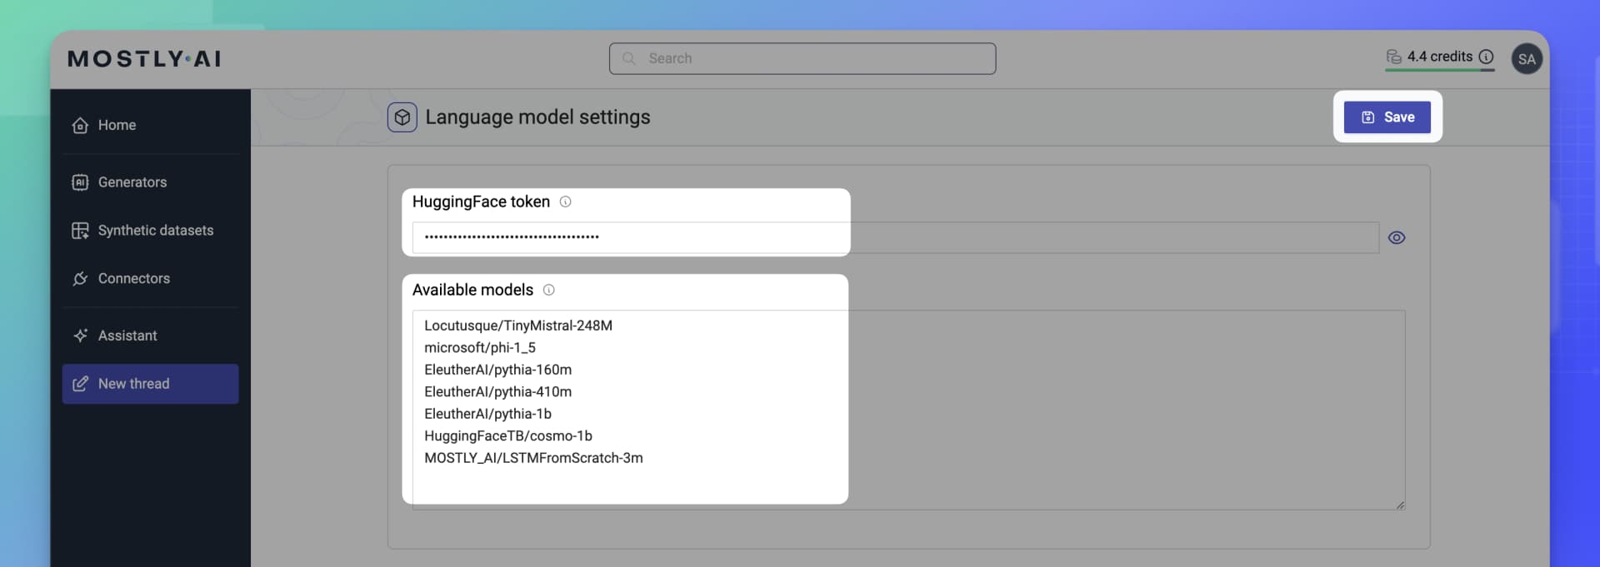Click the Available models label
Image resolution: width=1600 pixels, height=567 pixels.
[472, 290]
